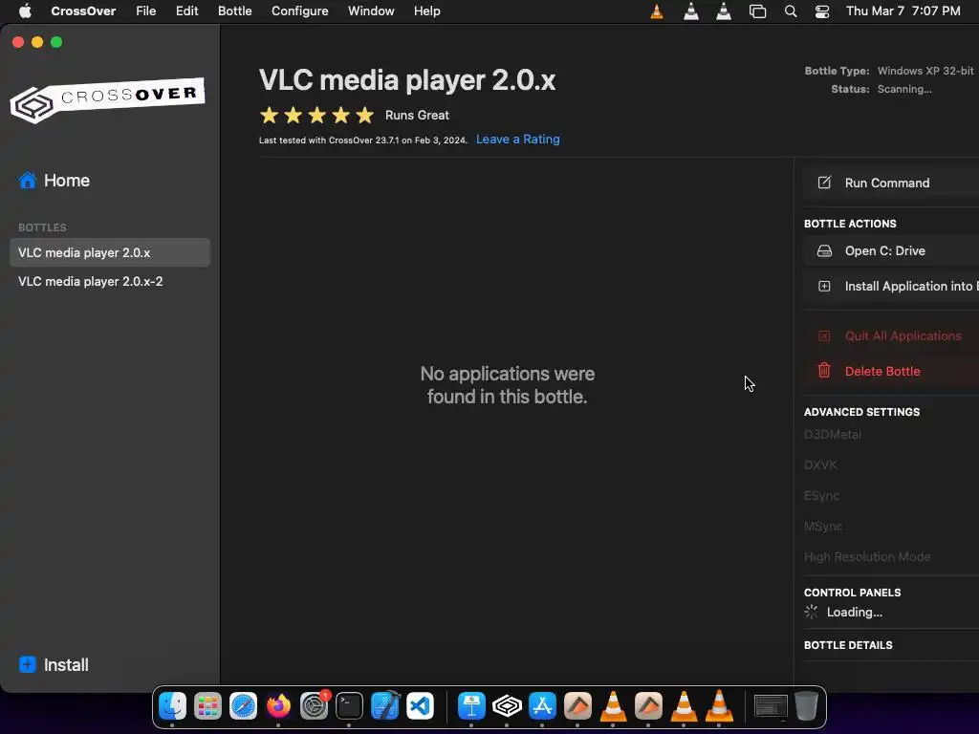The image size is (979, 734).
Task: Click the Runs Great rating label
Action: (417, 115)
